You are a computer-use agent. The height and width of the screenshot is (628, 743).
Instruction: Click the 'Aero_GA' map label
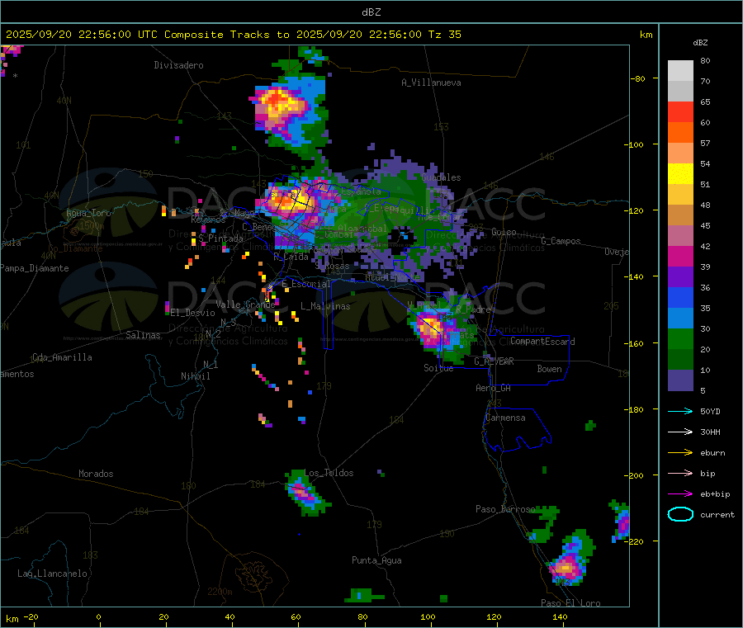[x=494, y=388]
